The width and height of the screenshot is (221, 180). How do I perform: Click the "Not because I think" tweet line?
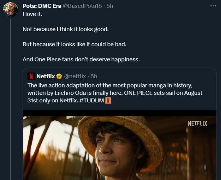pos(65,29)
